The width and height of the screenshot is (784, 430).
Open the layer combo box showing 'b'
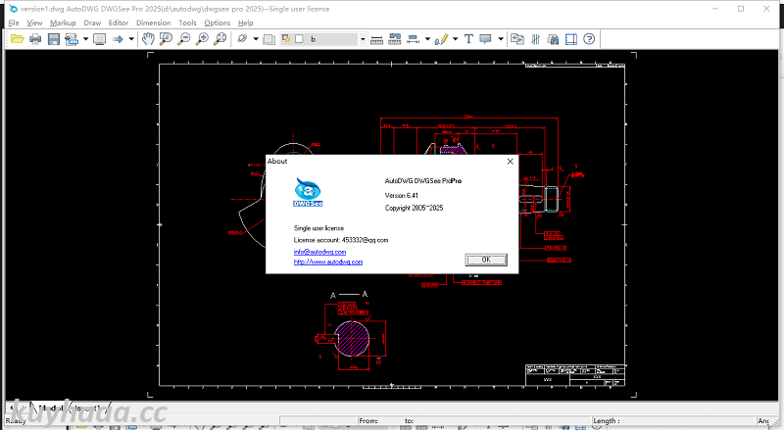[x=324, y=39]
